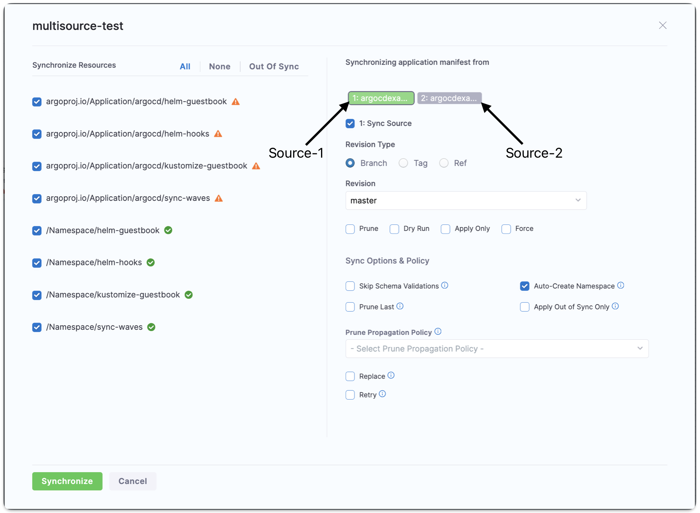
Task: Click the info icon next to Retry
Action: 382,394
